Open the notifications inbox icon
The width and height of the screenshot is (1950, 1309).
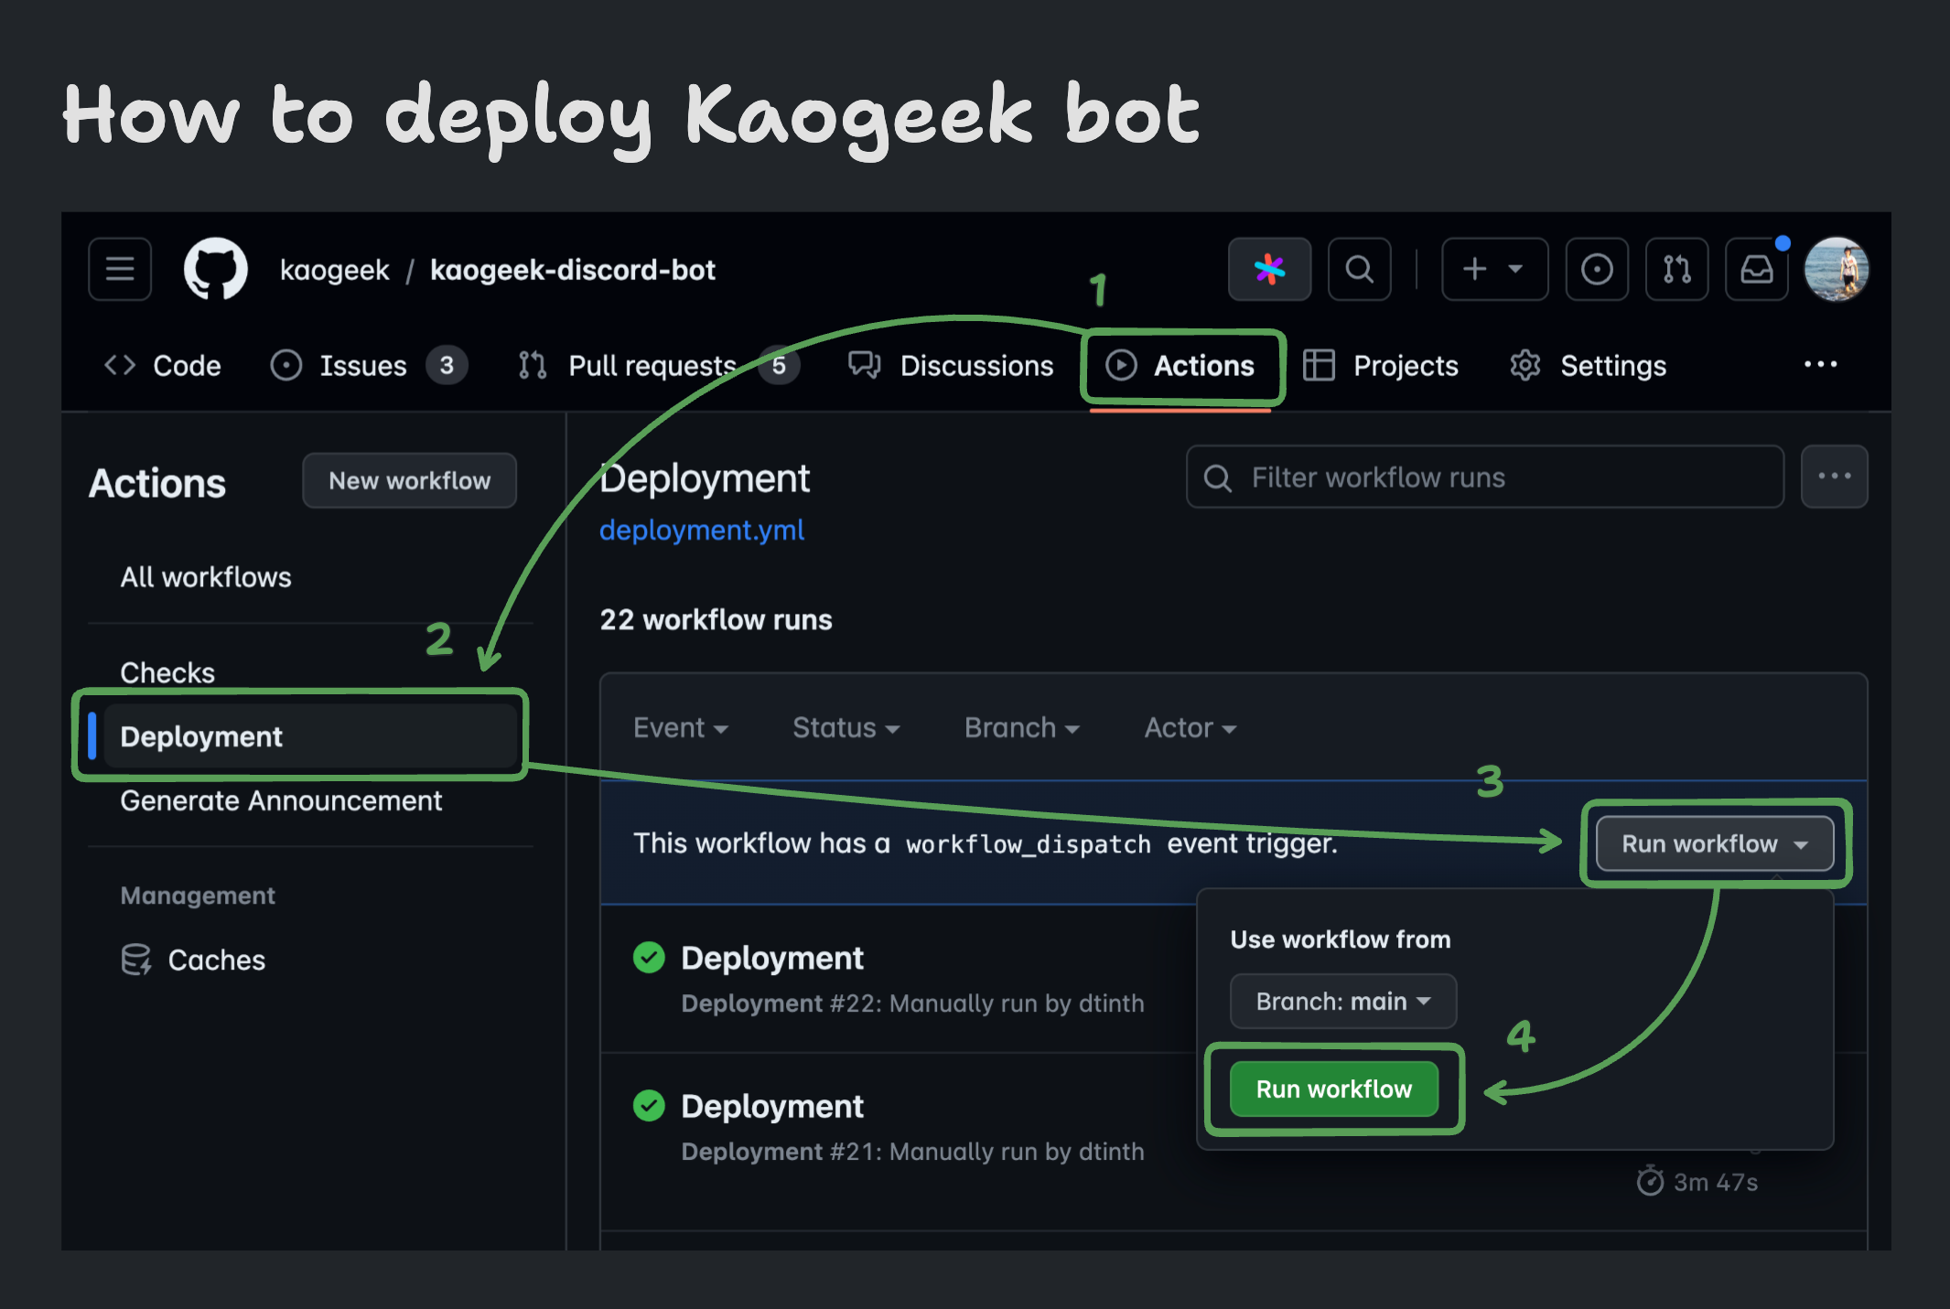point(1756,269)
